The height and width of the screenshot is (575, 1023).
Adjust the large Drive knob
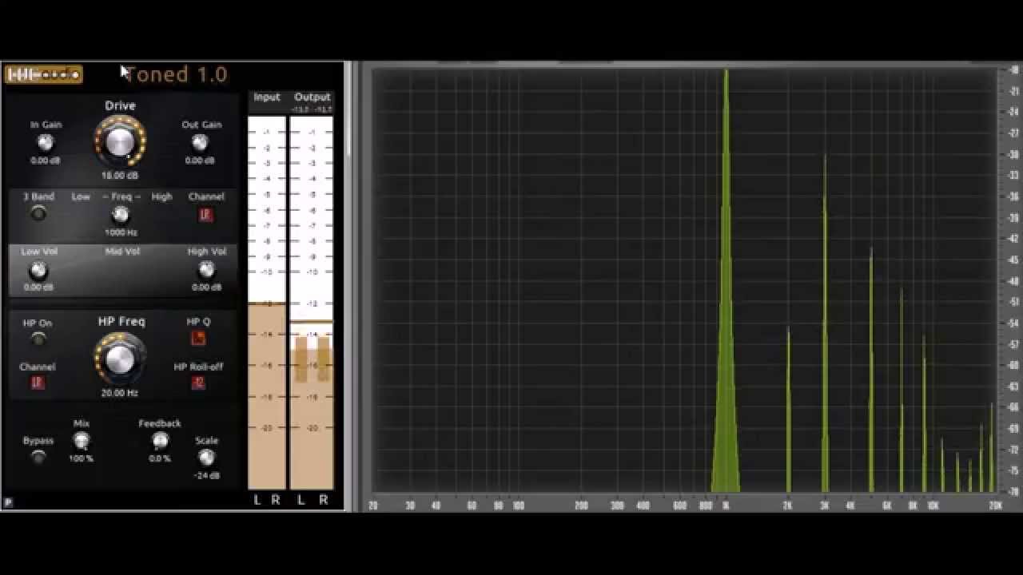121,141
